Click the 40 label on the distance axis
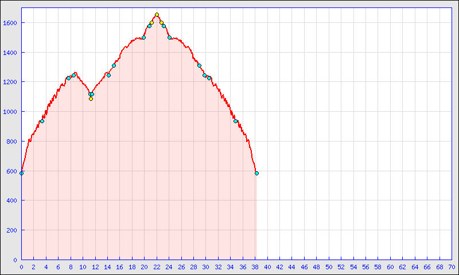 [267, 267]
